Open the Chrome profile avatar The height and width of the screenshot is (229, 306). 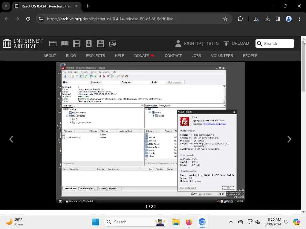[x=289, y=19]
